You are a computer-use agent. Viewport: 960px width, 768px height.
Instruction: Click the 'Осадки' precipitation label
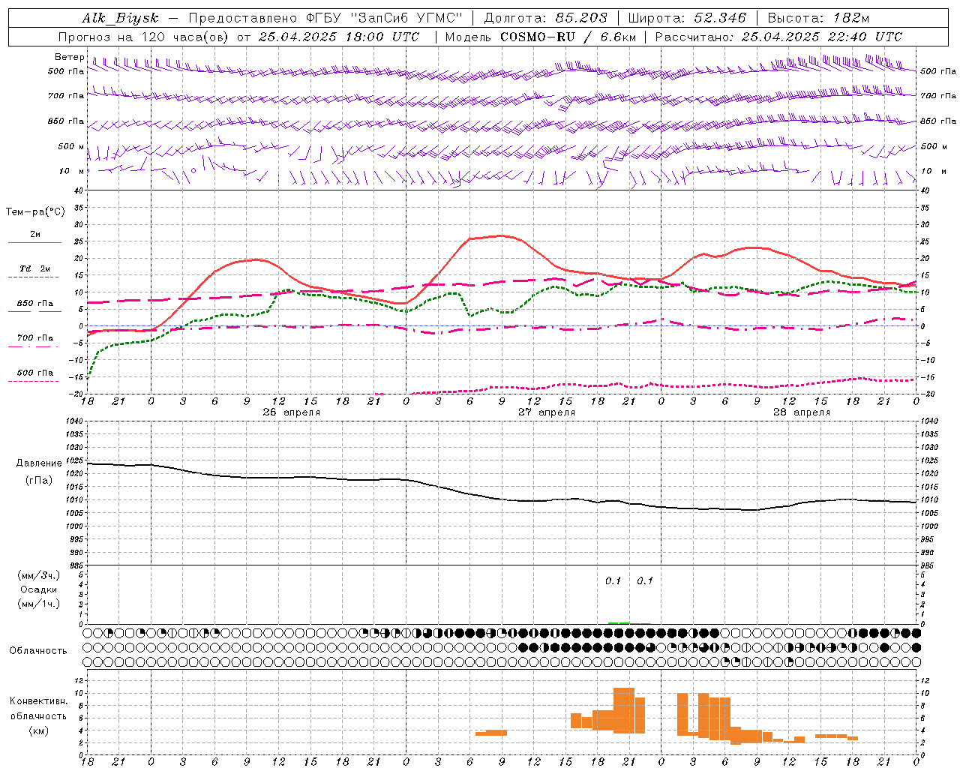point(39,589)
